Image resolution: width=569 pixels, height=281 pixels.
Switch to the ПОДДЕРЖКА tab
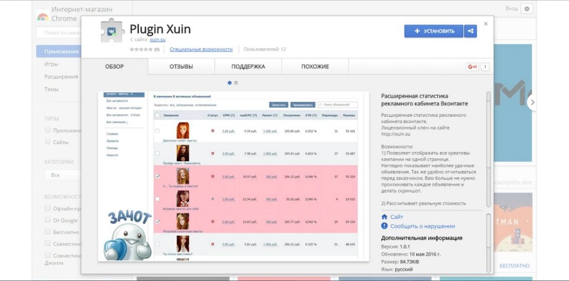coord(248,67)
